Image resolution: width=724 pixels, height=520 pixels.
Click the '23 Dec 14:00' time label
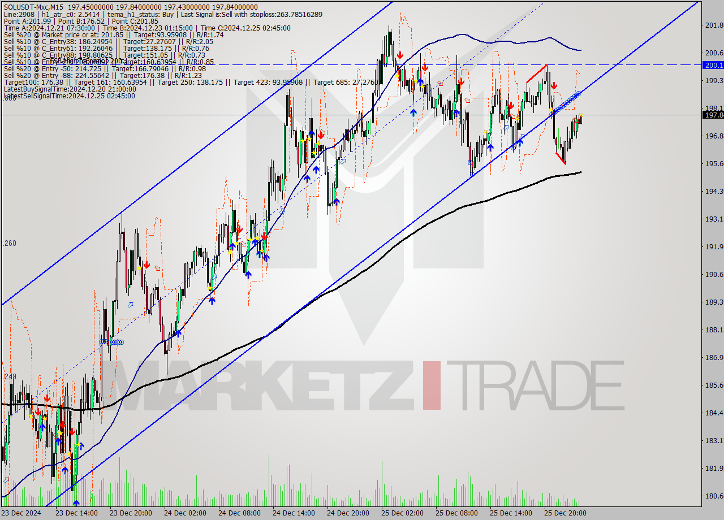point(76,513)
